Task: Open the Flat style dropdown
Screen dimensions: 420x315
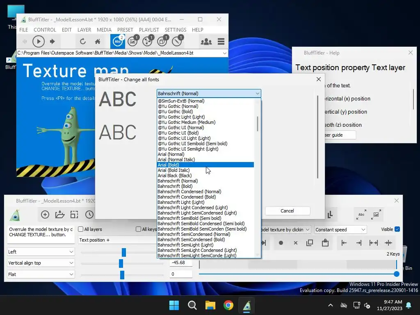Action: pos(41,274)
